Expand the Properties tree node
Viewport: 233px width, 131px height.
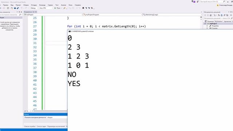[207, 26]
